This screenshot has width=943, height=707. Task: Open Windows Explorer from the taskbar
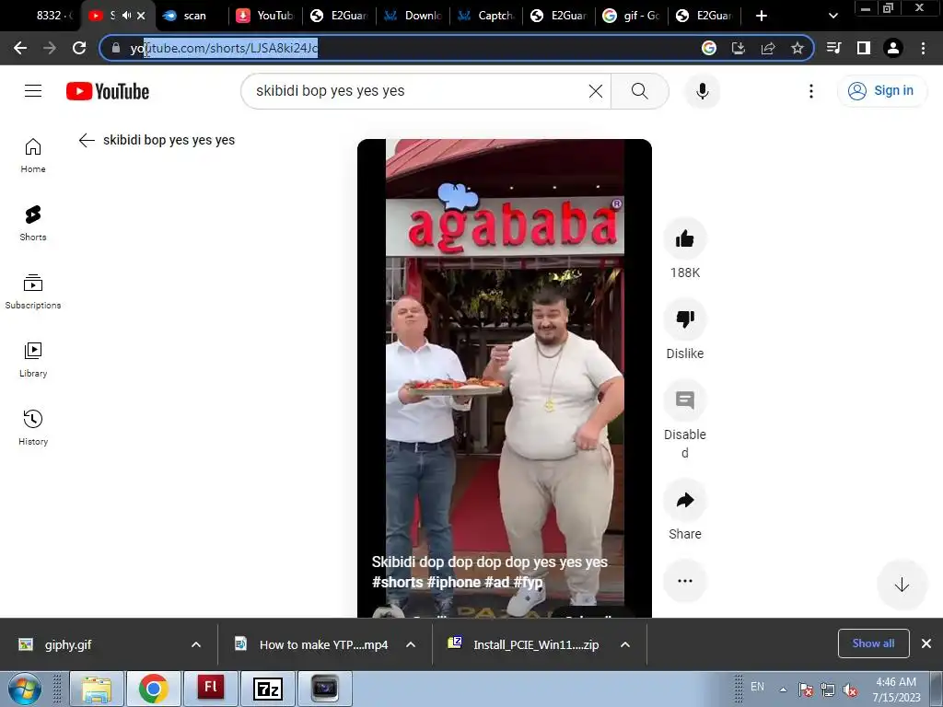96,689
